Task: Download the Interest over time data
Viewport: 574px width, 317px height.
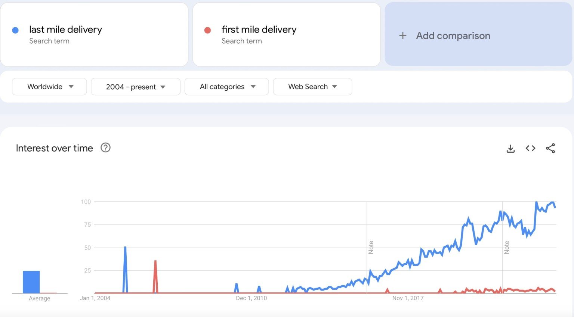Action: point(510,148)
